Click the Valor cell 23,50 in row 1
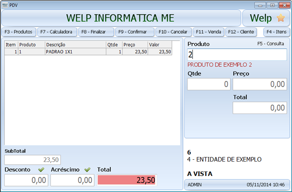Viewport: 292px width, 192px height. 160,52
